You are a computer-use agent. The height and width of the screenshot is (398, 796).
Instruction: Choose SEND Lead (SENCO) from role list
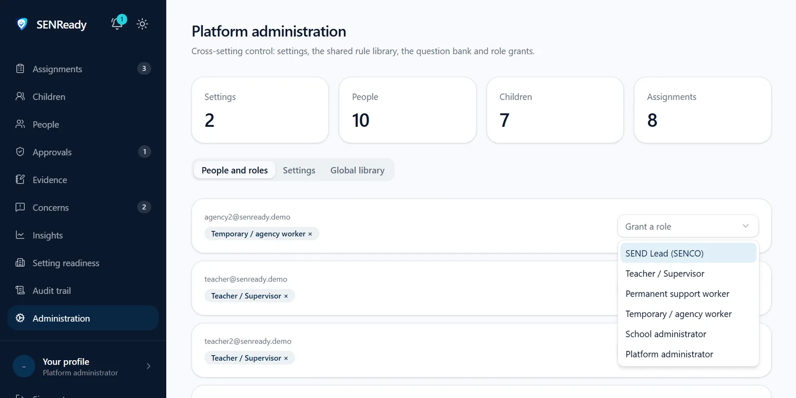[x=688, y=253]
